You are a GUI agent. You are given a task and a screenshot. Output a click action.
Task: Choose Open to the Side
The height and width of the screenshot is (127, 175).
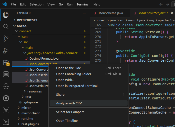click(x=89, y=68)
